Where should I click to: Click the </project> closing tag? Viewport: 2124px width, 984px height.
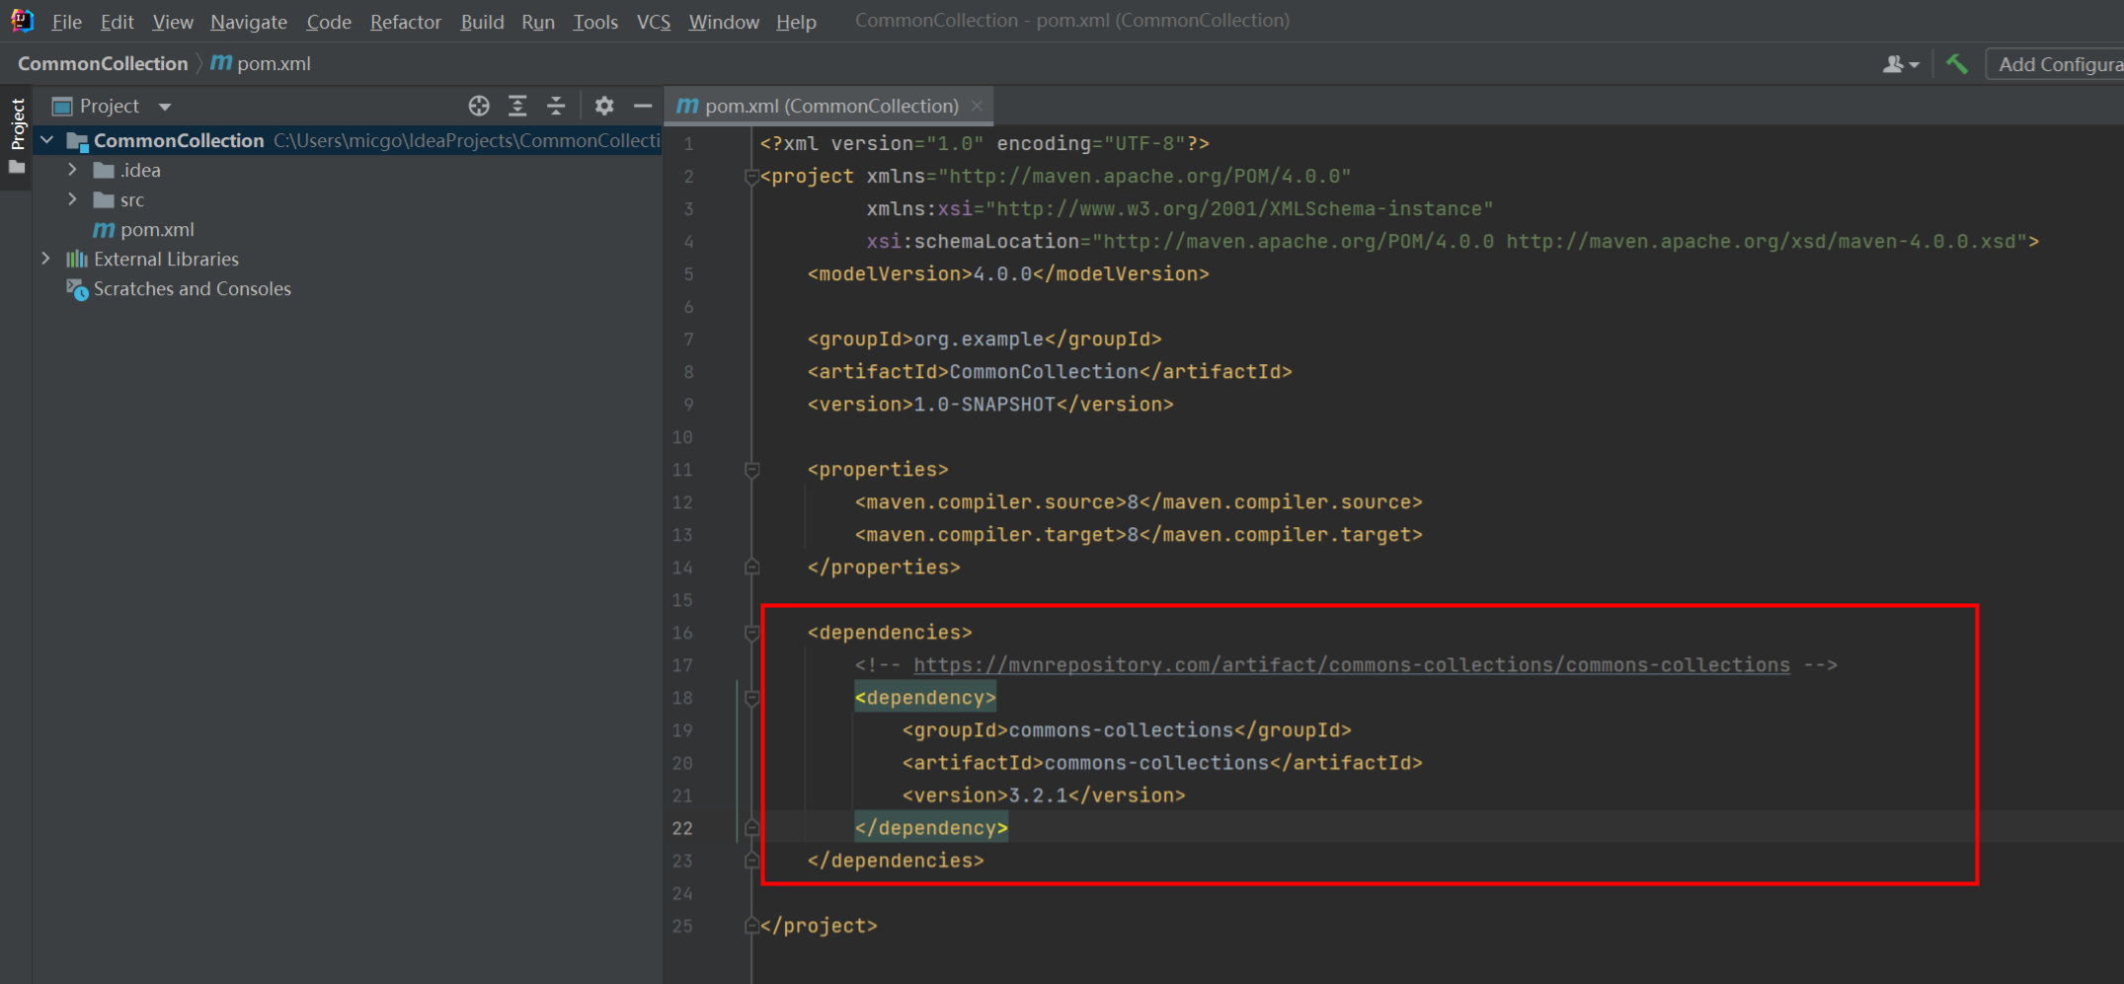(x=819, y=926)
